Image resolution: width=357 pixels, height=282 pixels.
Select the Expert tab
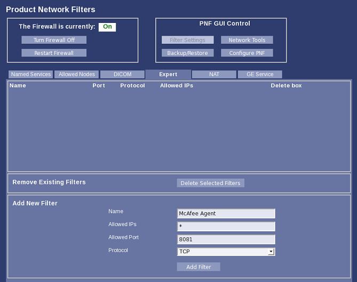168,75
